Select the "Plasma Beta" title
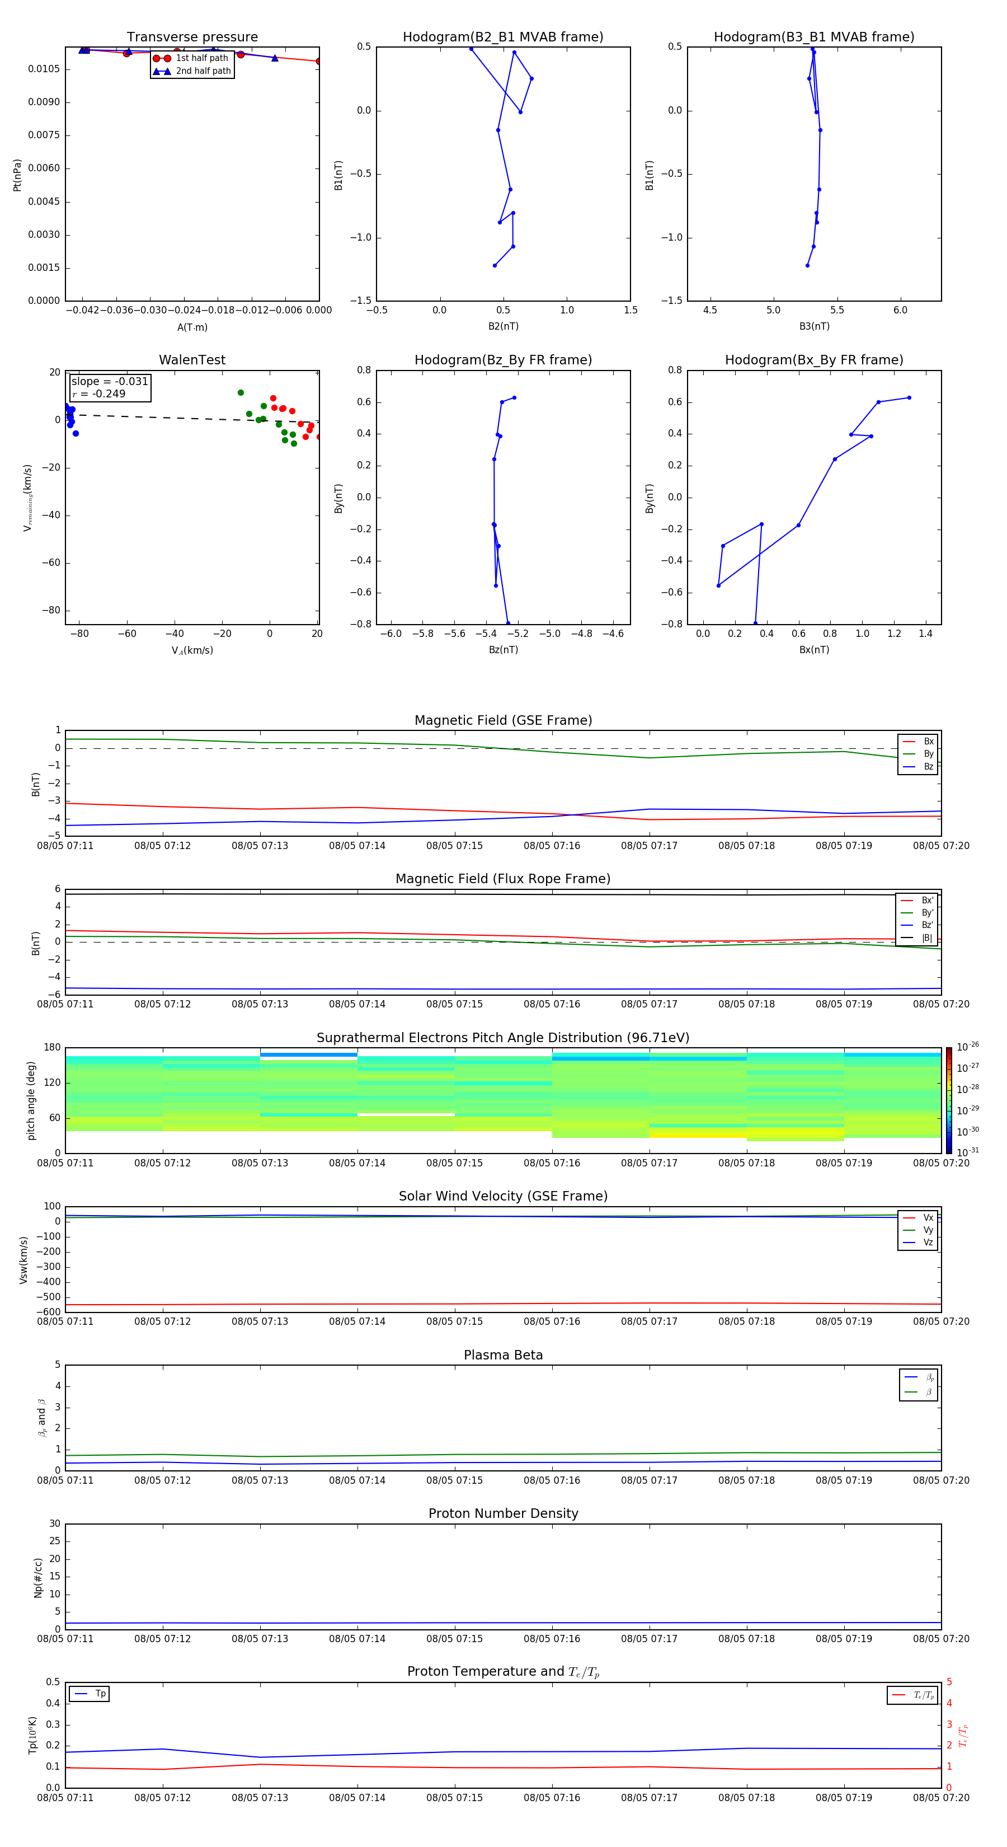Viewport: 1007px width, 1847px height. click(x=503, y=1355)
